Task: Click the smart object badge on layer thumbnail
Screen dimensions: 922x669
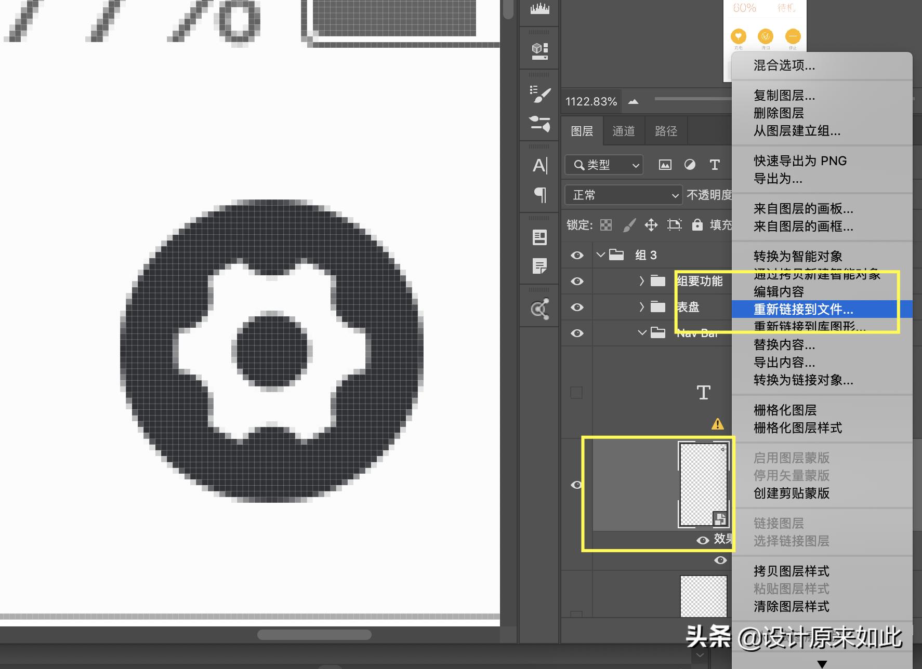Action: 720,518
